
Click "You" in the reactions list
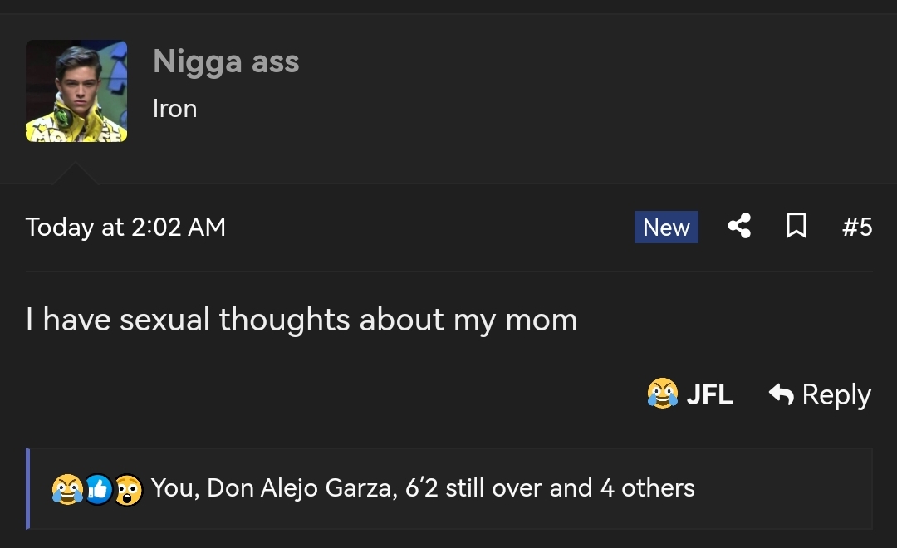172,488
